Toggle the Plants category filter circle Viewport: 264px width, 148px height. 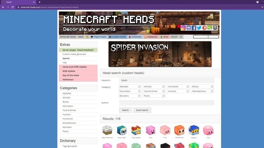pos(163,96)
